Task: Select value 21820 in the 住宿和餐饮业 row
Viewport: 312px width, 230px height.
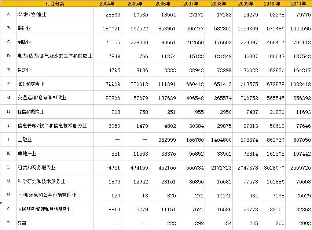Action: [272, 112]
